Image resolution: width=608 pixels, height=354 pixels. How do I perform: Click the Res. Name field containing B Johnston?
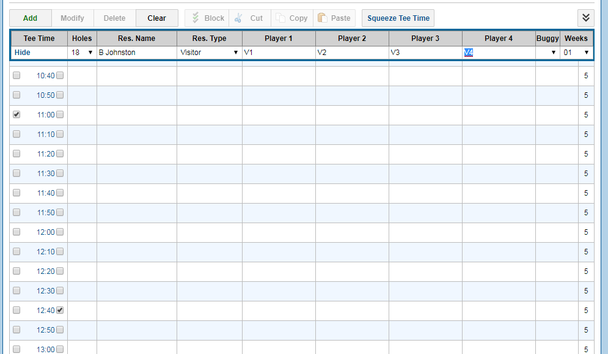coord(137,53)
